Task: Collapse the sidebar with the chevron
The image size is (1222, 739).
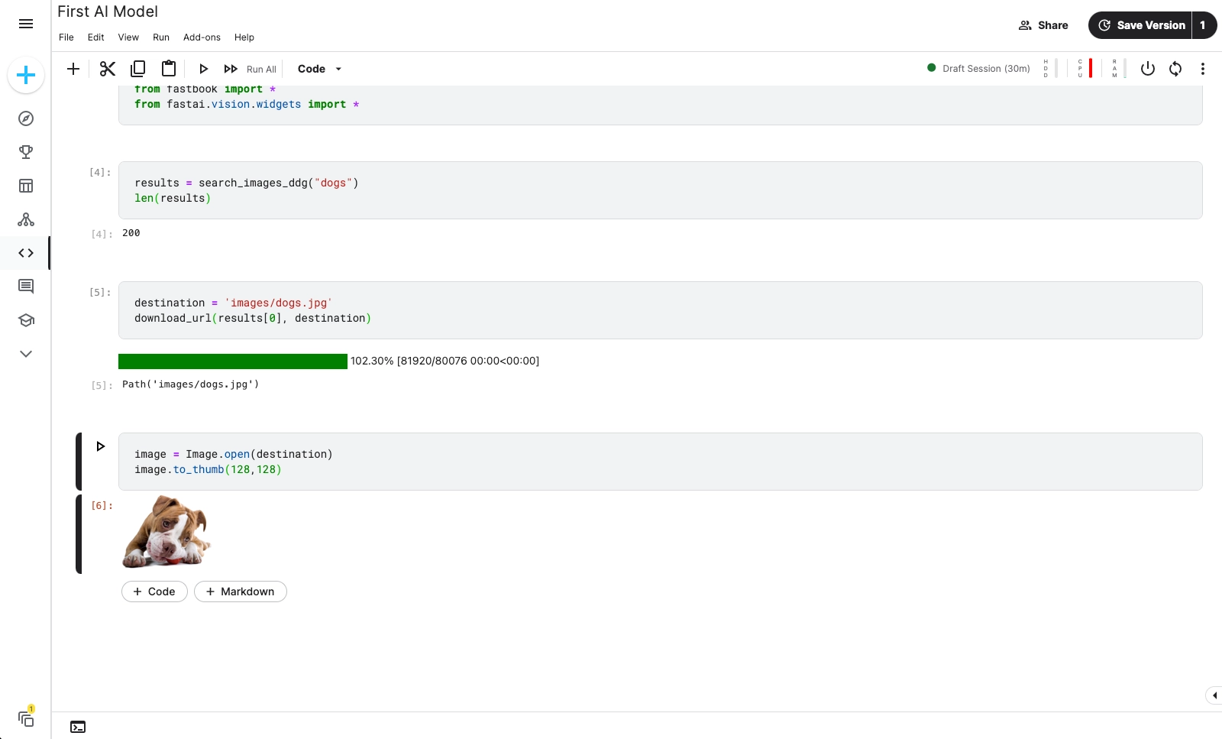Action: click(x=26, y=353)
